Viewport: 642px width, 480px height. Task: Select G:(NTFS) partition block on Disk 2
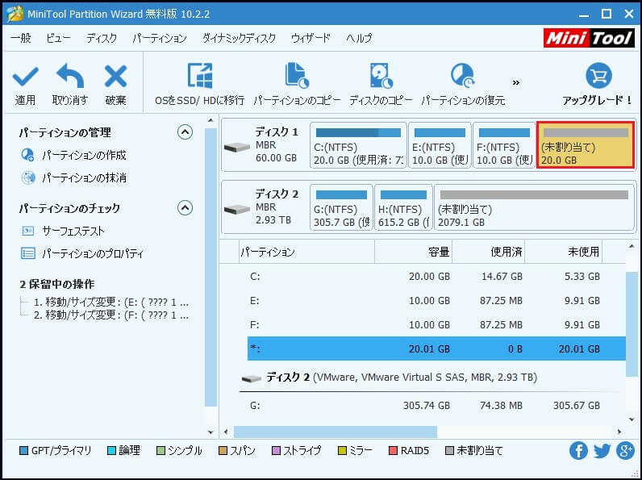tap(341, 207)
